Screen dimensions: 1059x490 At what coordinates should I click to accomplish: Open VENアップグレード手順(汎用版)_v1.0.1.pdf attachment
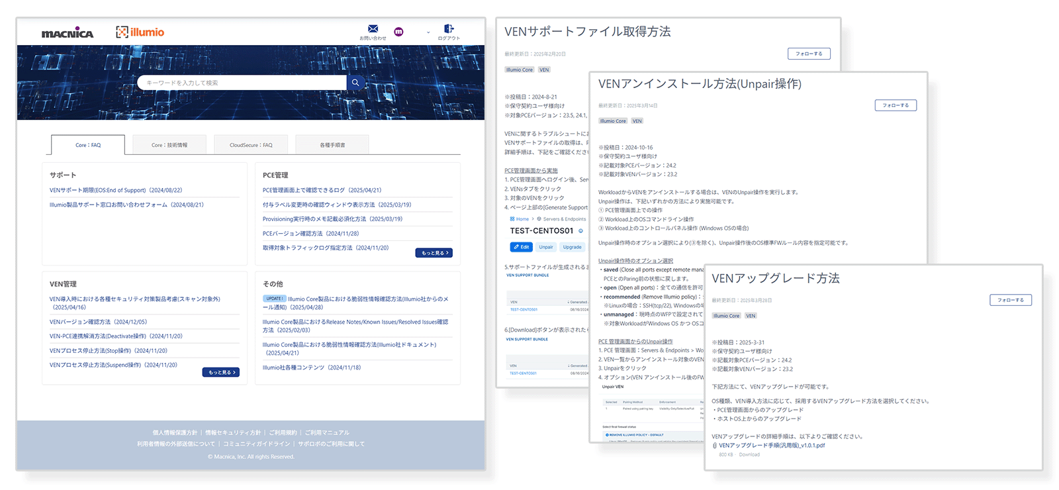[x=772, y=446]
